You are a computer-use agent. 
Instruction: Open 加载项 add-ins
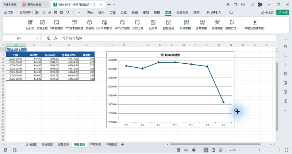pos(89,25)
